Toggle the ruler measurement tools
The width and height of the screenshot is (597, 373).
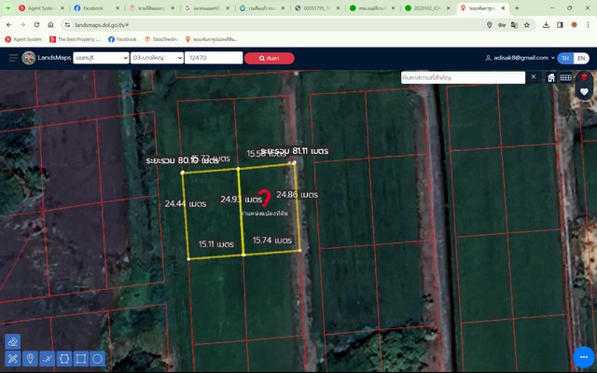click(12, 358)
